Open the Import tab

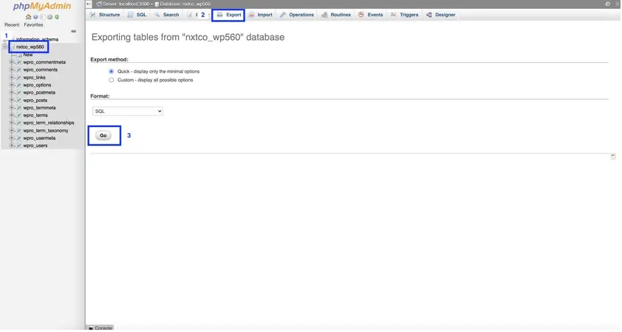point(261,15)
